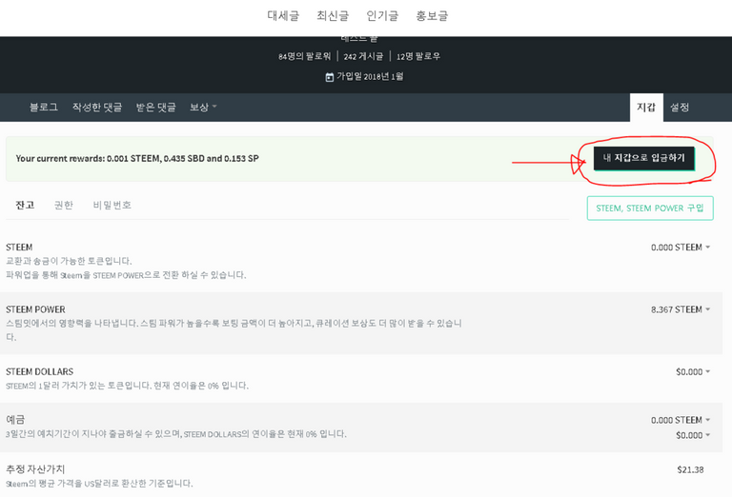Go to the 블로그 profile tab
The height and width of the screenshot is (497, 732).
point(44,108)
